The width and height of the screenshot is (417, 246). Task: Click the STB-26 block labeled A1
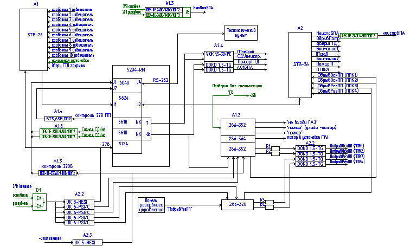[x=34, y=40]
